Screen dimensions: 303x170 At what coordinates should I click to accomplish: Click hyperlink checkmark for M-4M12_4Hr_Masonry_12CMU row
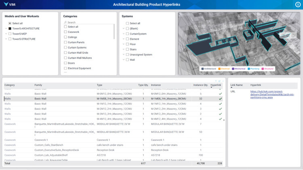[x=220, y=119]
